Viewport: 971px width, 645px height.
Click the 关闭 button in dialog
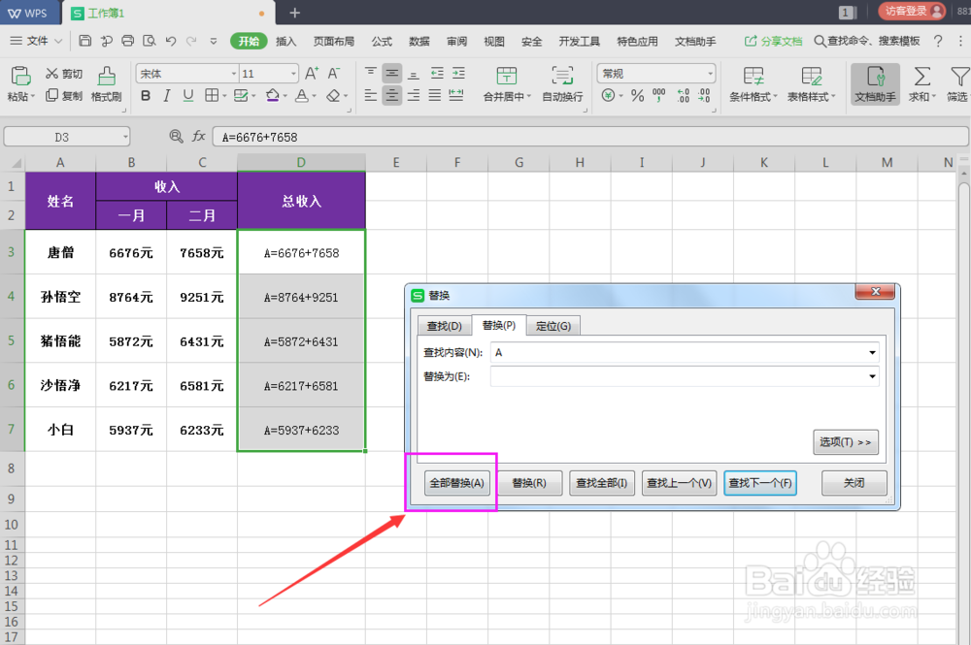click(x=854, y=483)
